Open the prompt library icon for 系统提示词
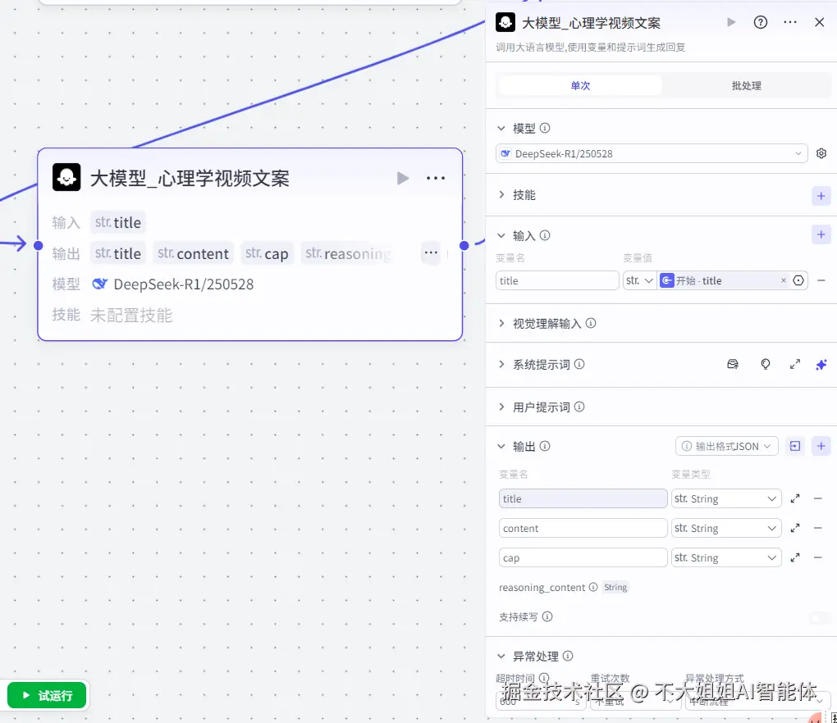Screen dimensions: 837x723 click(x=733, y=364)
